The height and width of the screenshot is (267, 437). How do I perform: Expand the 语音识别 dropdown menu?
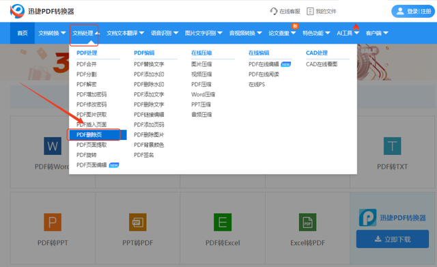[165, 33]
